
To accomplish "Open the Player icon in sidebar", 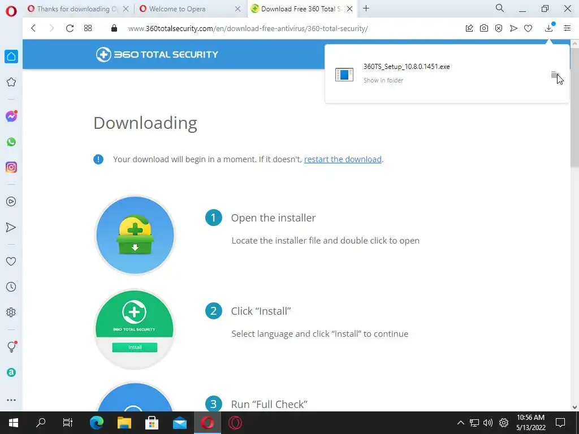I will click(x=11, y=202).
